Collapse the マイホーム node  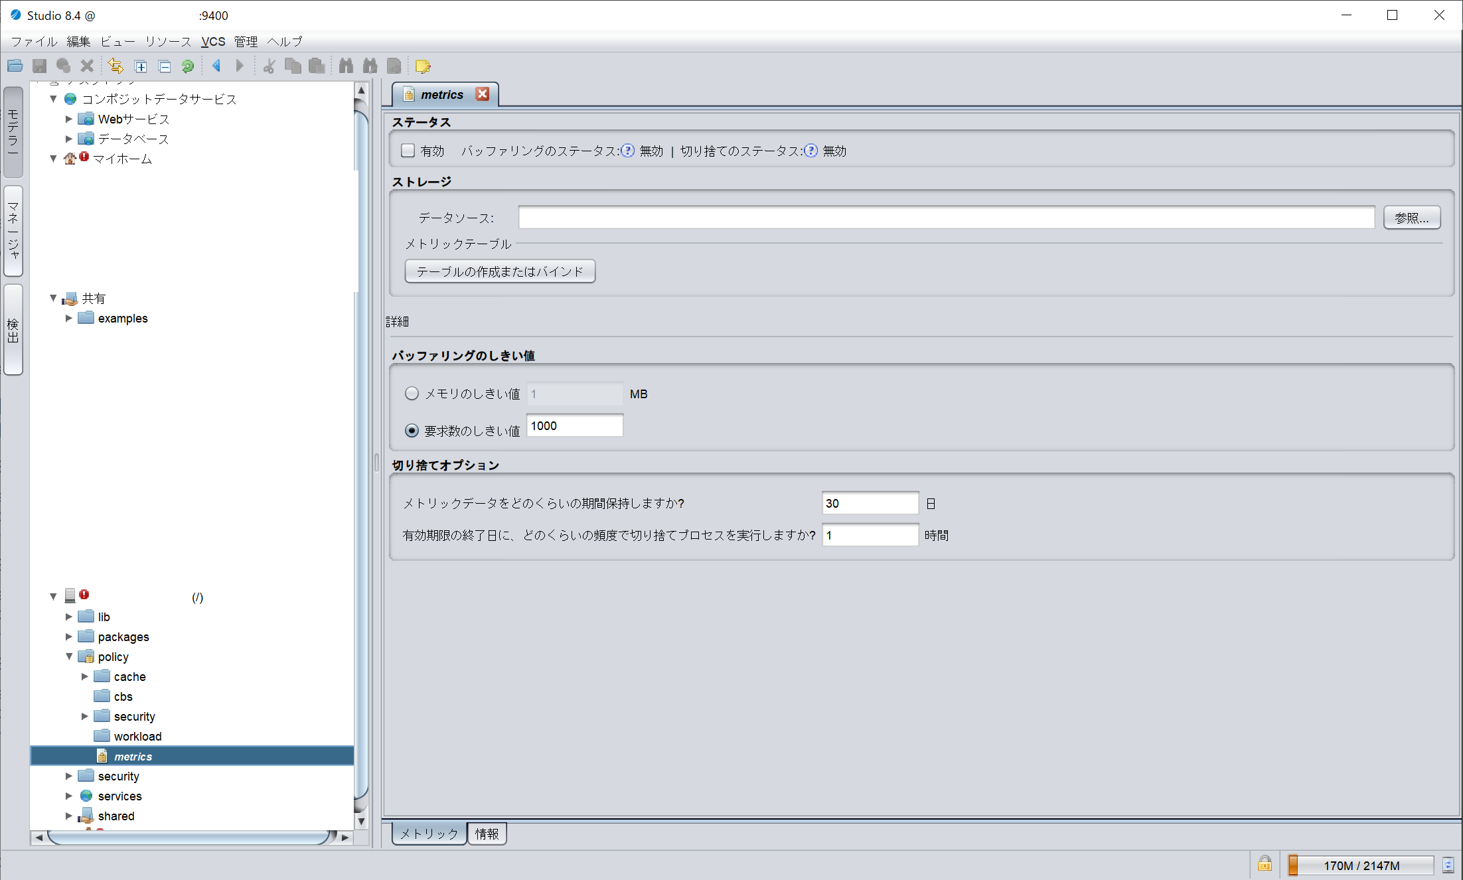coord(53,159)
